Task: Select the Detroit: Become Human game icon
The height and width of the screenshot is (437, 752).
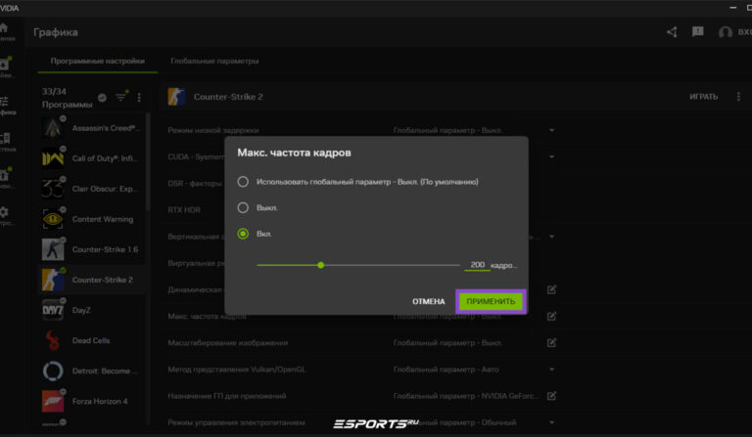Action: tap(53, 371)
